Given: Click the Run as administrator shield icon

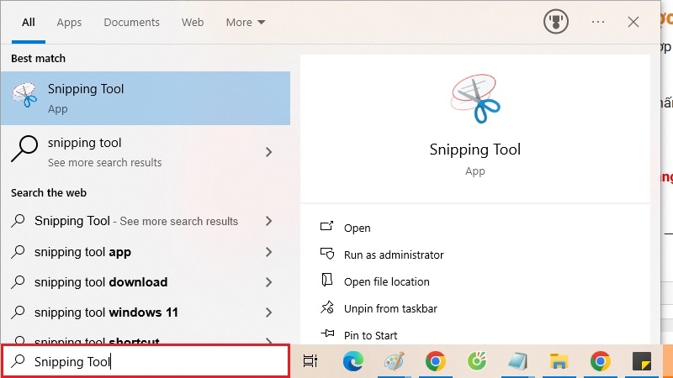Looking at the screenshot, I should [x=327, y=254].
